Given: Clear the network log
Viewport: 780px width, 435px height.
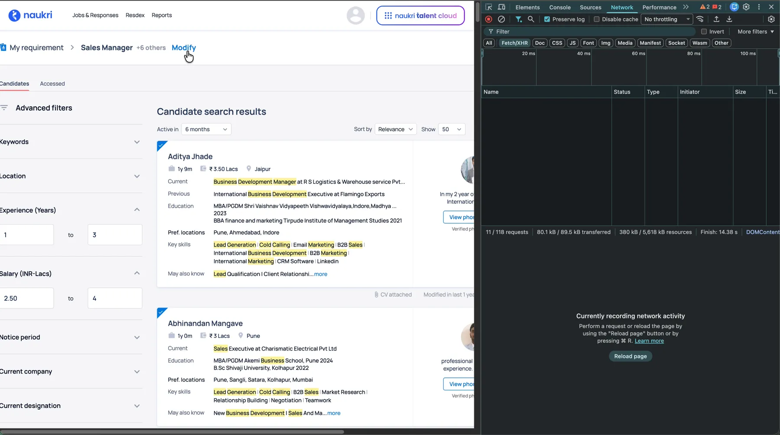Looking at the screenshot, I should click(501, 19).
